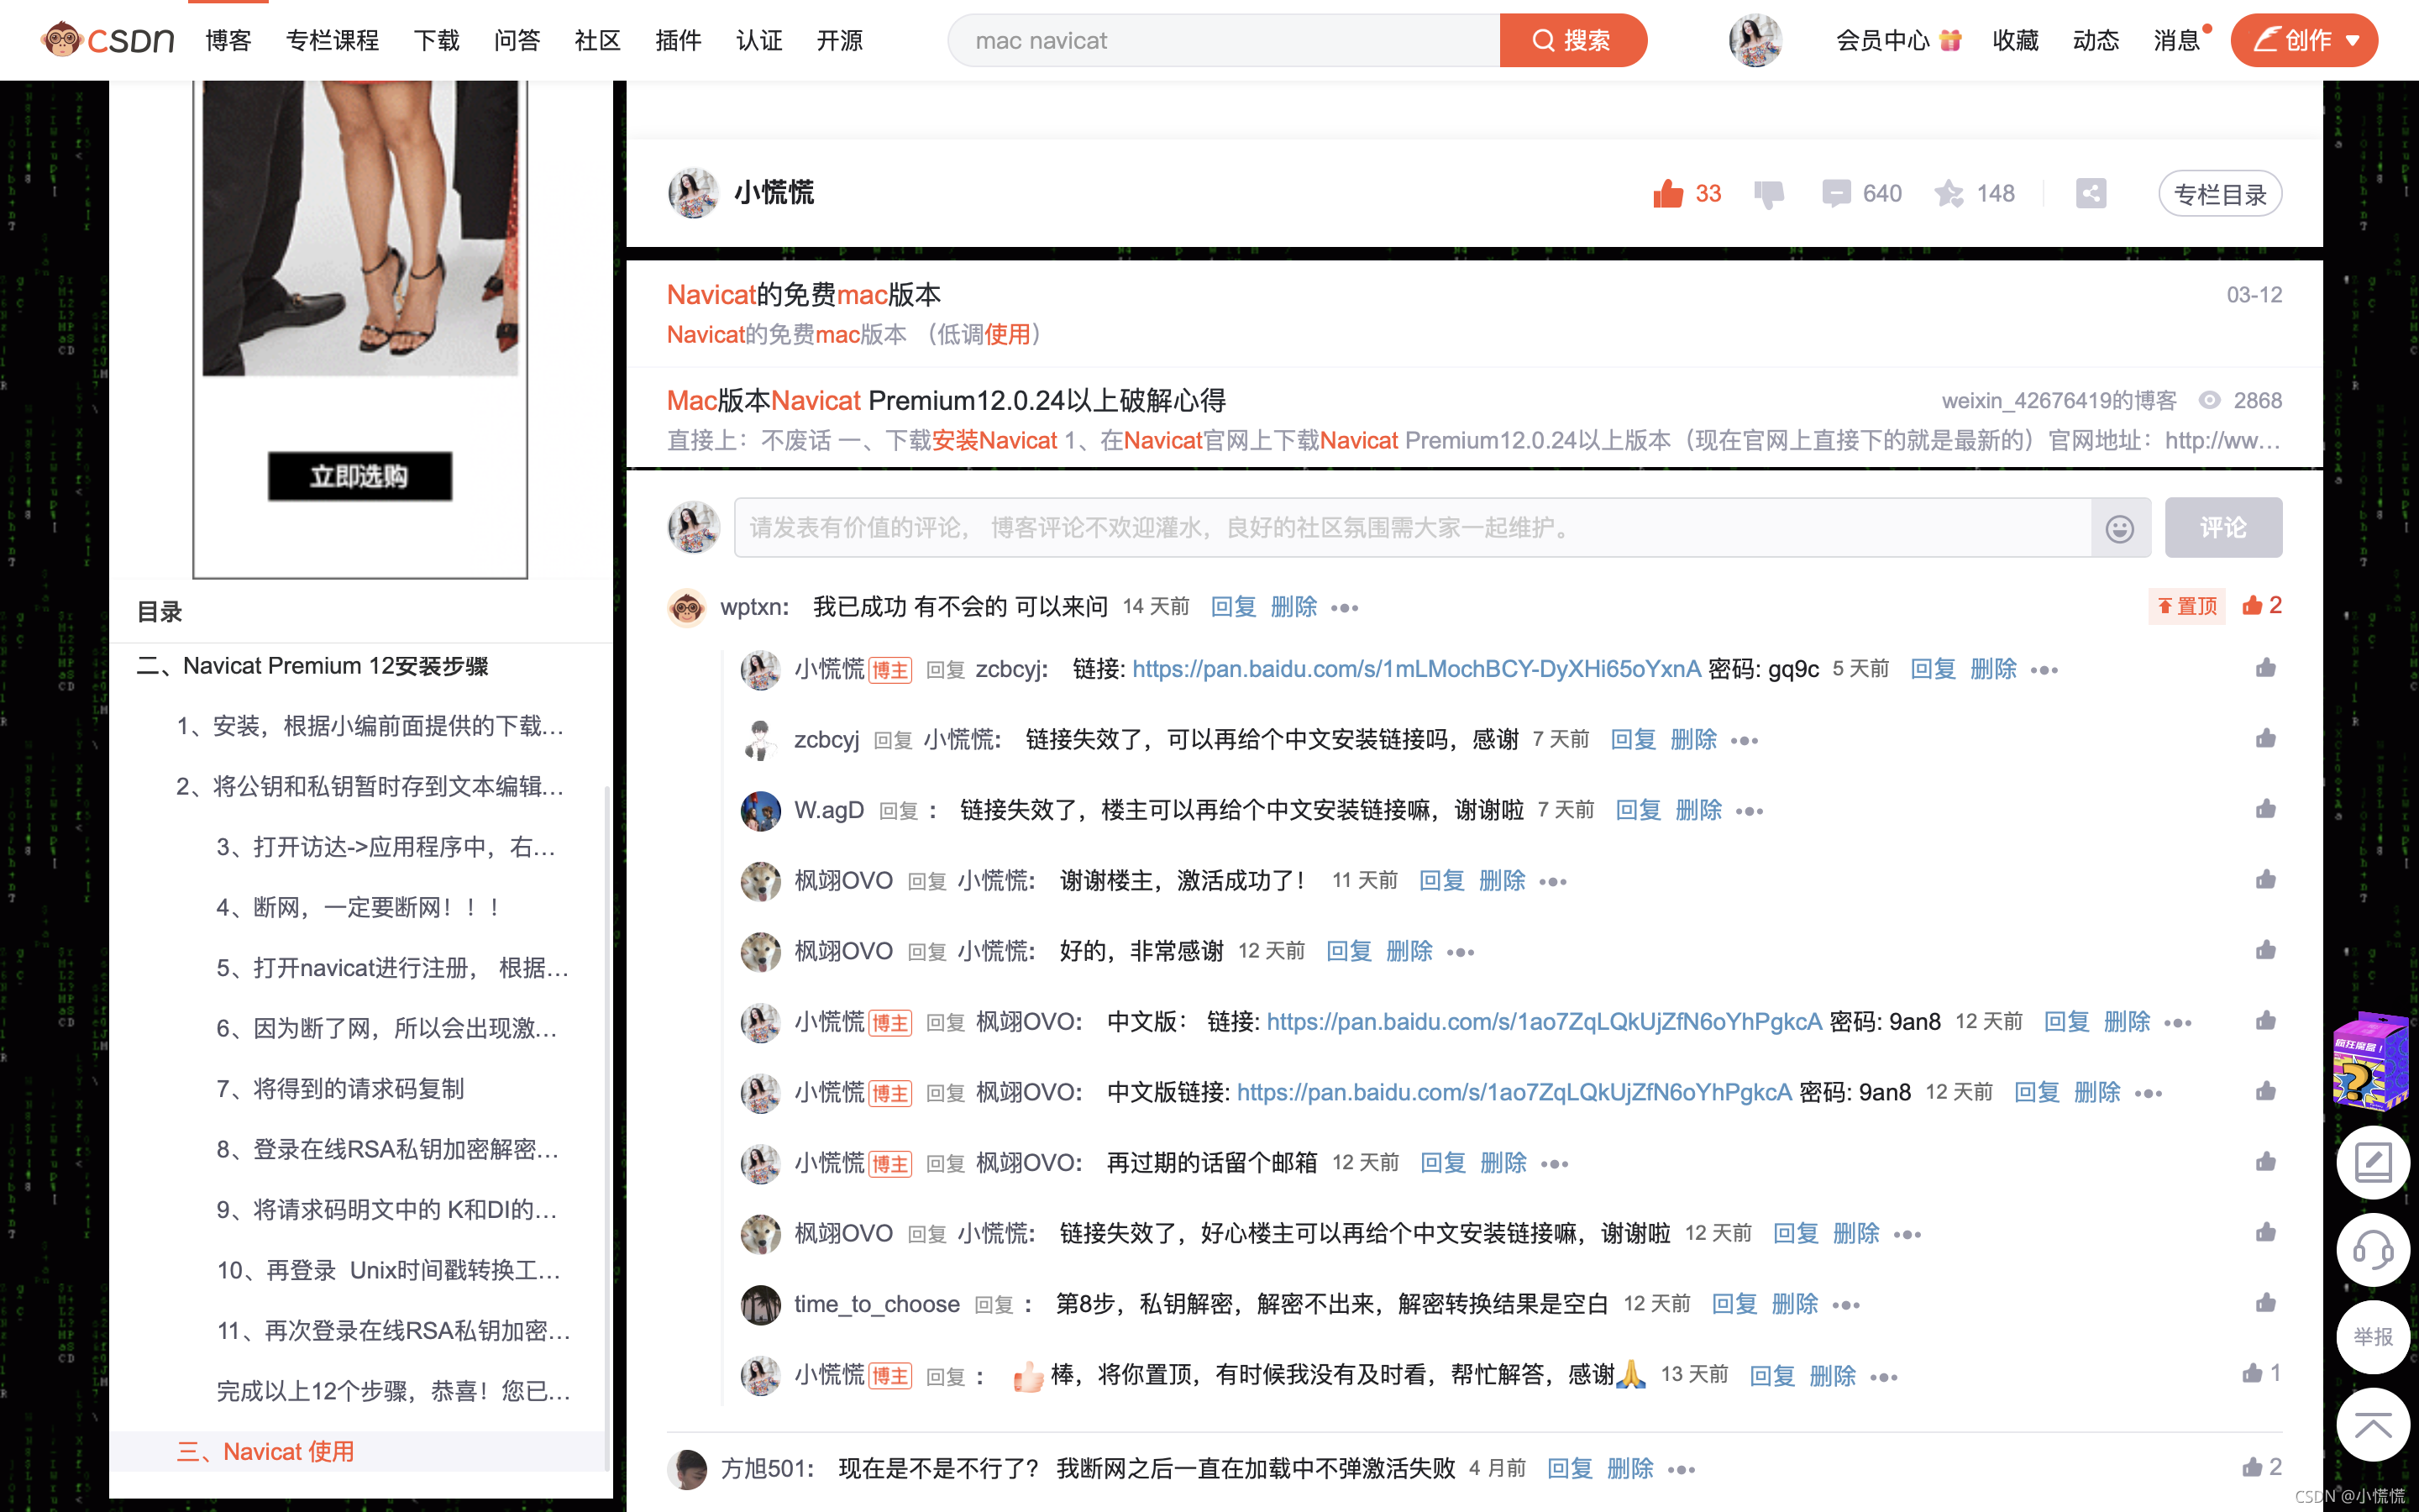
Task: Click the back-to-top arrow icon
Action: 2373,1424
